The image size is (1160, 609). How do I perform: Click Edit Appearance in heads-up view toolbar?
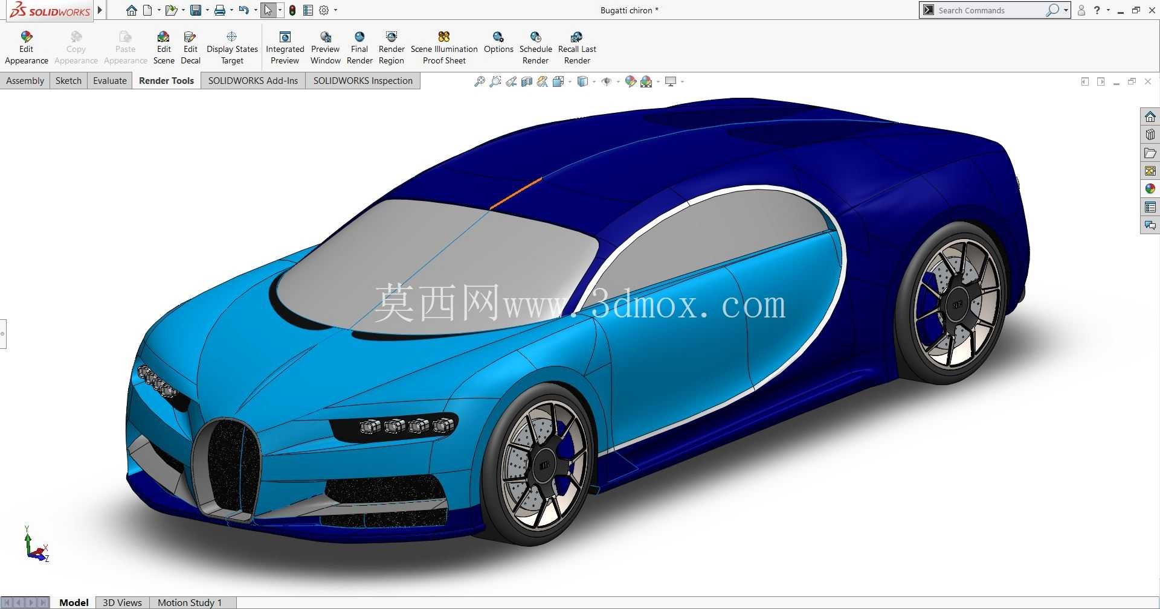631,81
